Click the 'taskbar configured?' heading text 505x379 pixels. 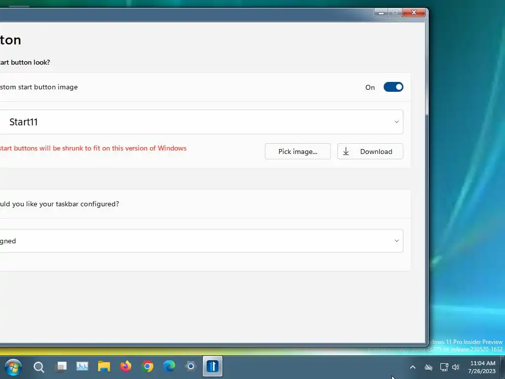(x=87, y=204)
